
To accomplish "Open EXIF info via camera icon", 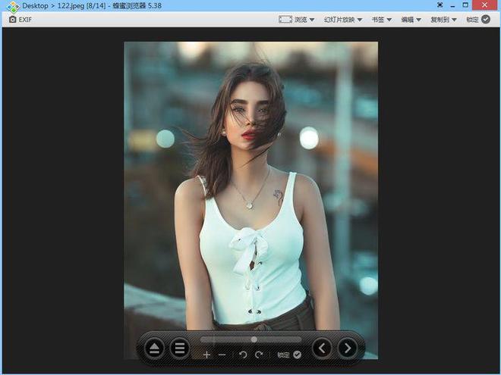I will coord(20,19).
